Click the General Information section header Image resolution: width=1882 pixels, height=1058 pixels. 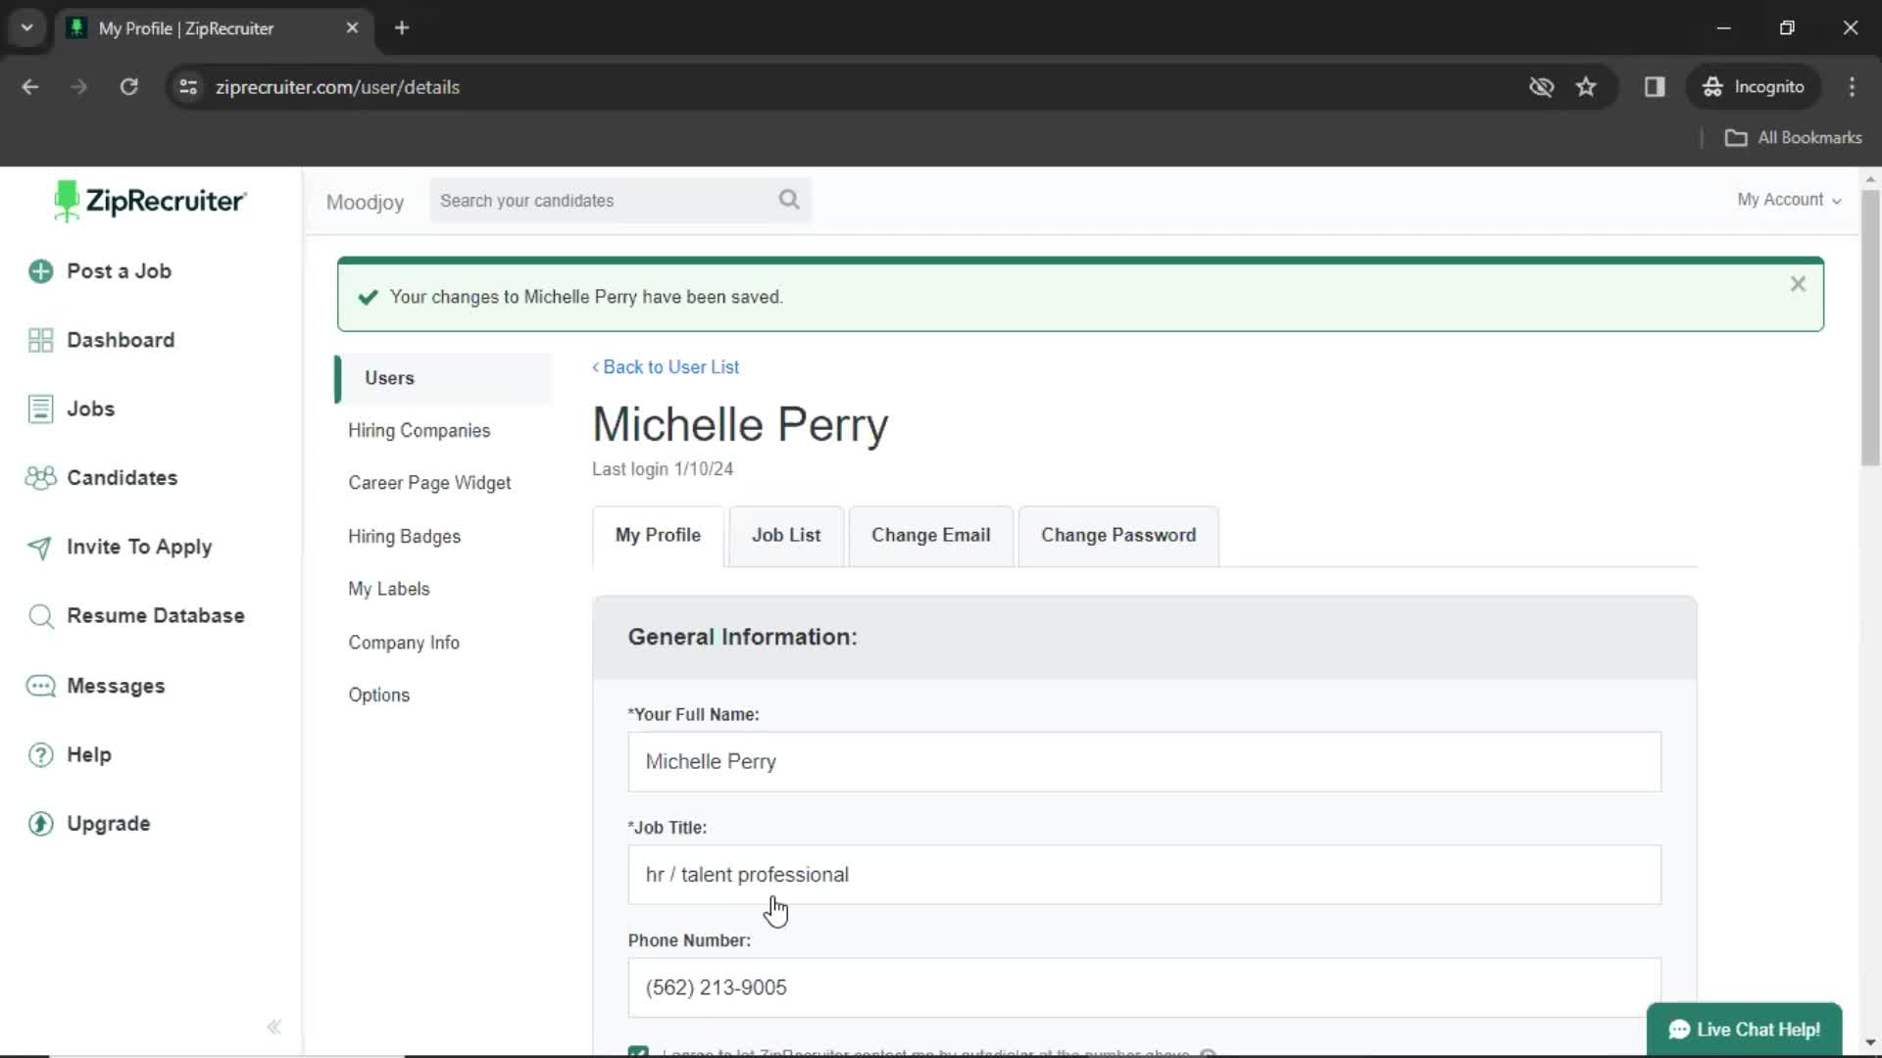[x=1144, y=638]
